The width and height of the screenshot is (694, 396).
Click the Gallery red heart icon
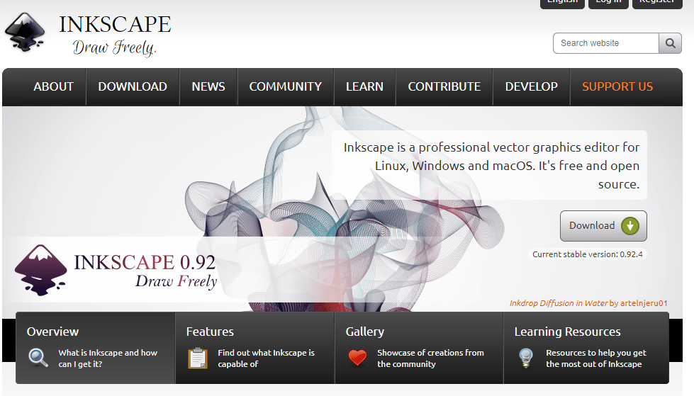pos(357,358)
